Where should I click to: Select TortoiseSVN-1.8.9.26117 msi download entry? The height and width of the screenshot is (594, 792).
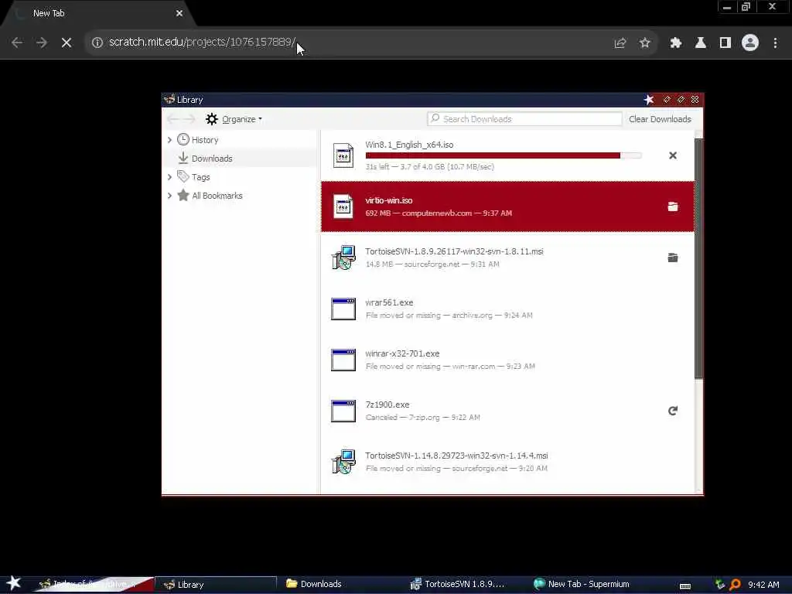pyautogui.click(x=507, y=258)
